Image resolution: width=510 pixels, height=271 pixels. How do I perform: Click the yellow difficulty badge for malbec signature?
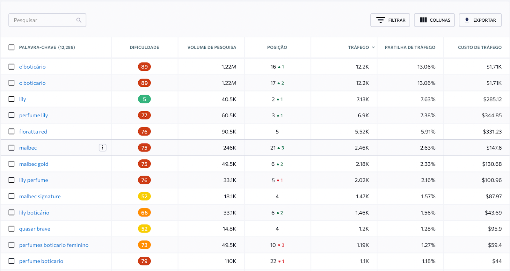point(144,196)
